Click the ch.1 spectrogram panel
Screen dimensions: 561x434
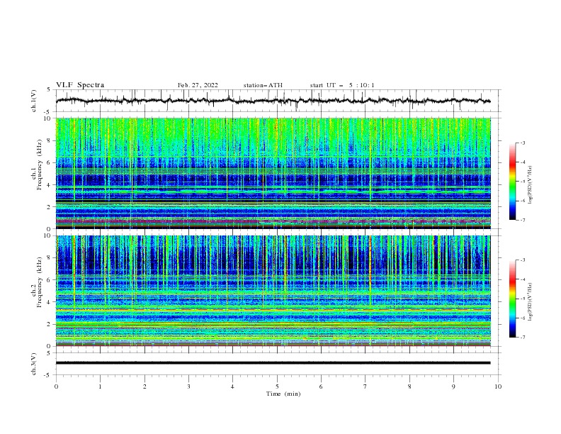pos(273,173)
